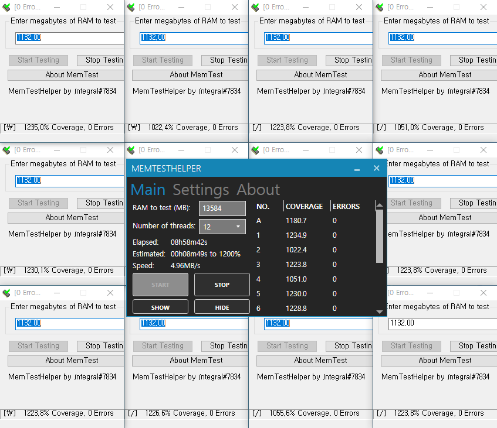
Task: Click Stop Testing in 1226,6% coverage window
Action: click(225, 346)
